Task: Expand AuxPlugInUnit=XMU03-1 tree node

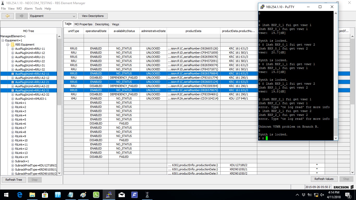Action: [x=13, y=99]
